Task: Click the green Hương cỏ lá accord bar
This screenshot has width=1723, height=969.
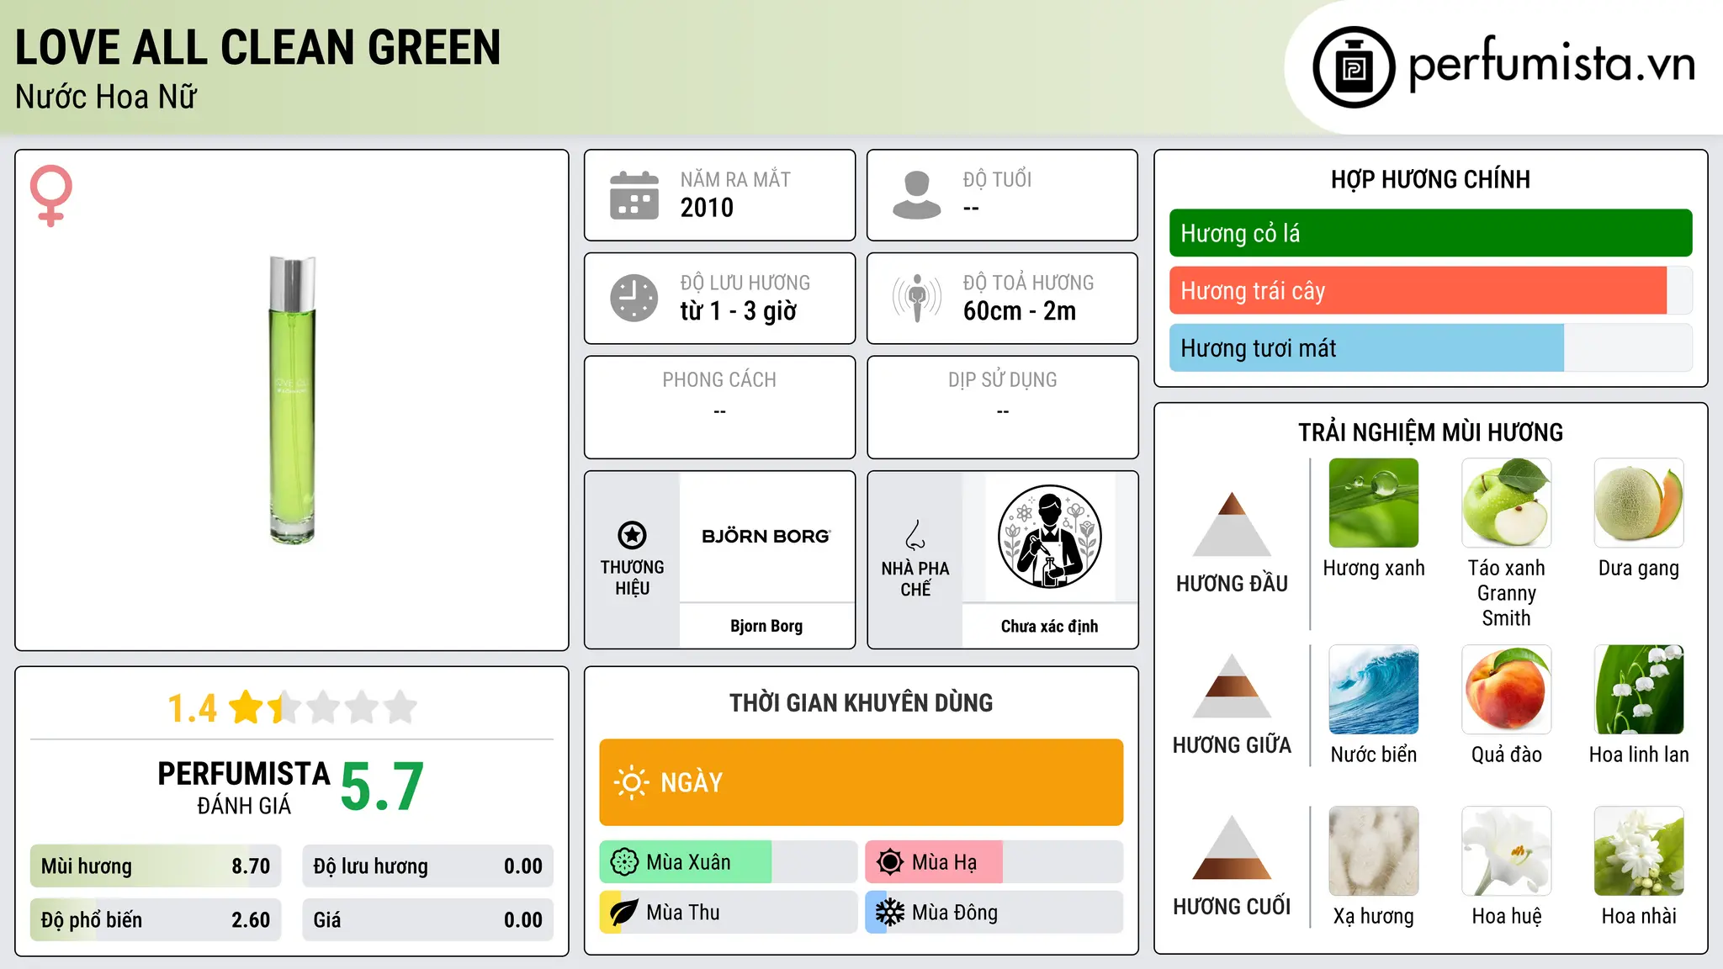Action: click(1430, 233)
